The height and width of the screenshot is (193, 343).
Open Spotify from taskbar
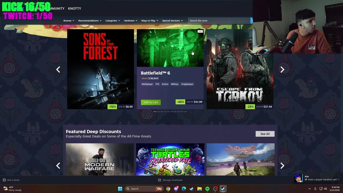click(x=207, y=189)
